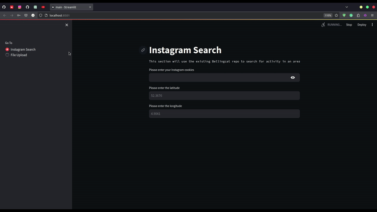Copy heading anchor link beside Instagram Search
Image resolution: width=377 pixels, height=212 pixels.
[143, 50]
